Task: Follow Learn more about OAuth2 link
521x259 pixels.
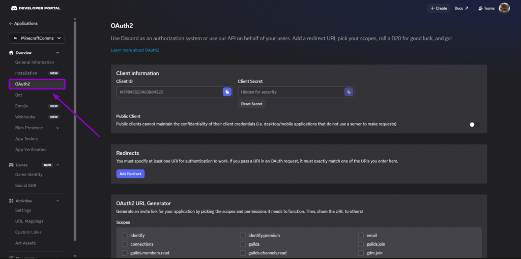Action: click(135, 50)
